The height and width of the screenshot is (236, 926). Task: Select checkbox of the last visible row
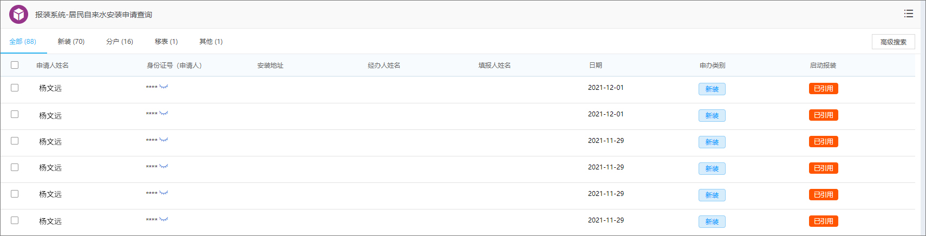click(x=15, y=220)
